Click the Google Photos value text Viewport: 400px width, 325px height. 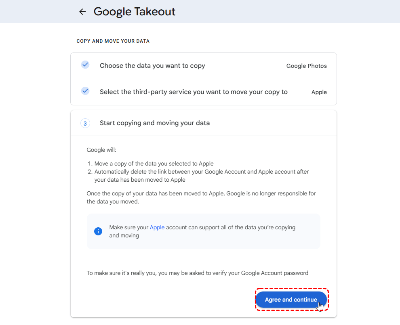tap(306, 66)
